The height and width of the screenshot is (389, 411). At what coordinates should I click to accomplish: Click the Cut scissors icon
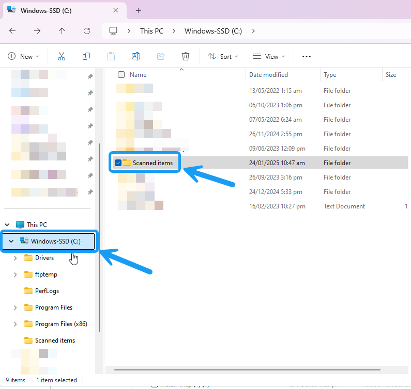pyautogui.click(x=62, y=56)
